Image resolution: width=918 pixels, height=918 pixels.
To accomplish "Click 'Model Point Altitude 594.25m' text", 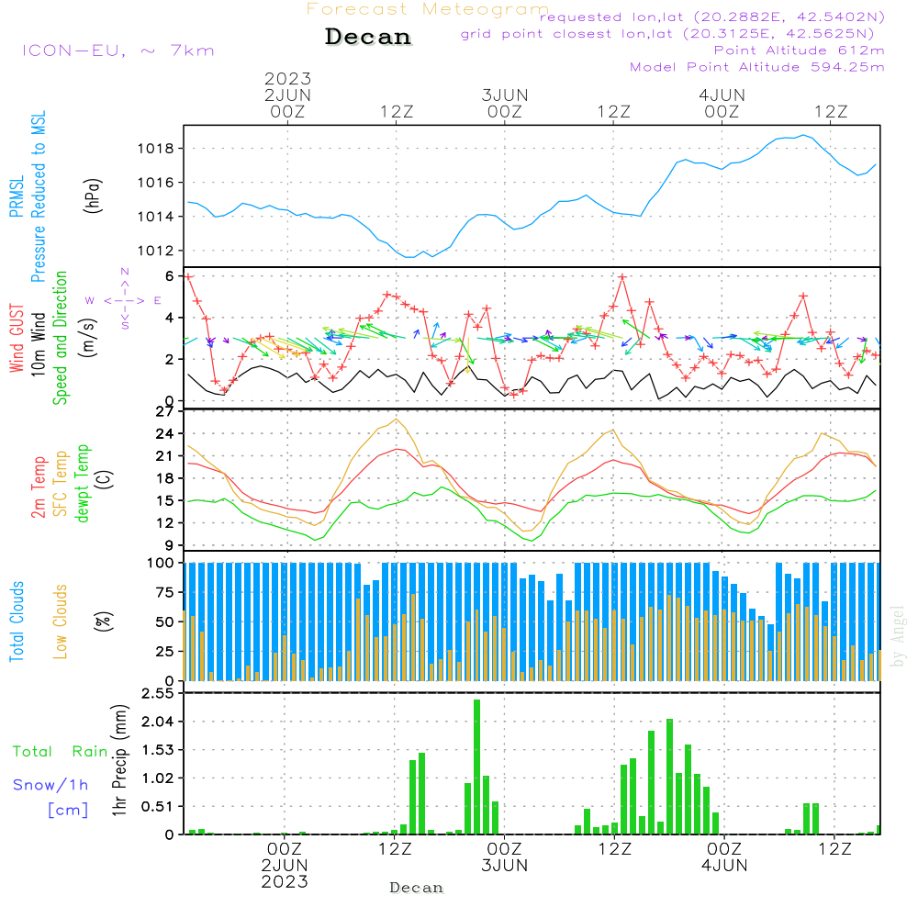I will pos(757,67).
